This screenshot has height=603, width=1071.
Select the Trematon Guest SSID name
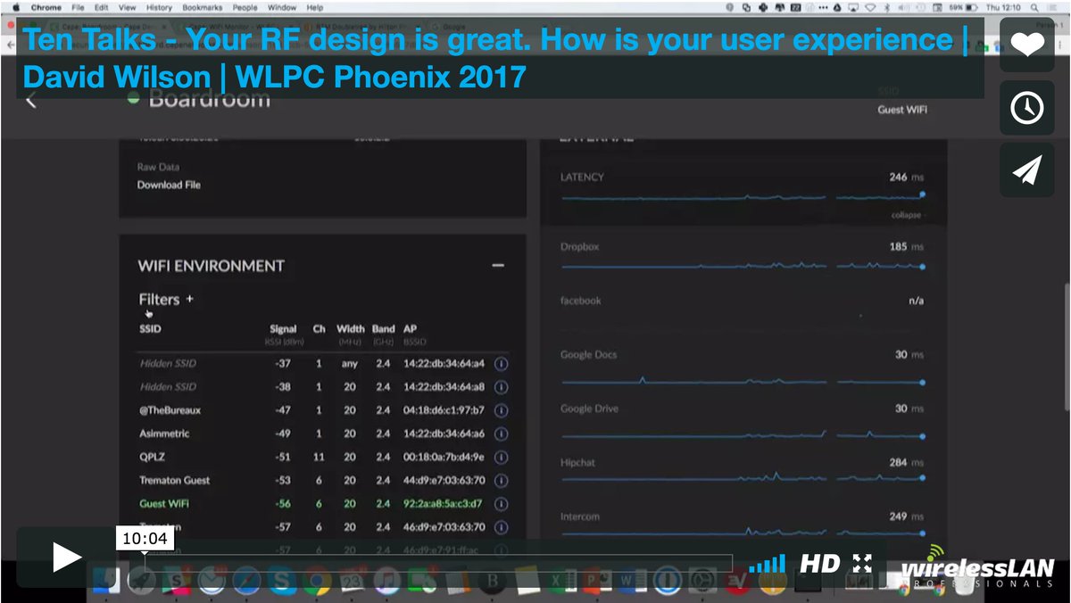(174, 480)
